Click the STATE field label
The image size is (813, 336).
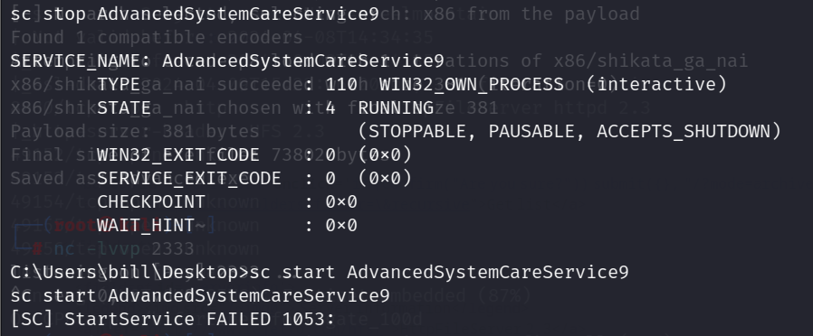[124, 108]
